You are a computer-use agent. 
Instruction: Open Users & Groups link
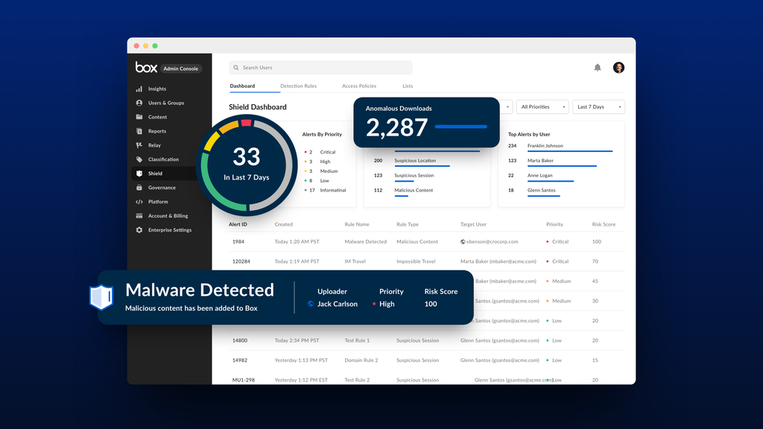[x=166, y=103]
